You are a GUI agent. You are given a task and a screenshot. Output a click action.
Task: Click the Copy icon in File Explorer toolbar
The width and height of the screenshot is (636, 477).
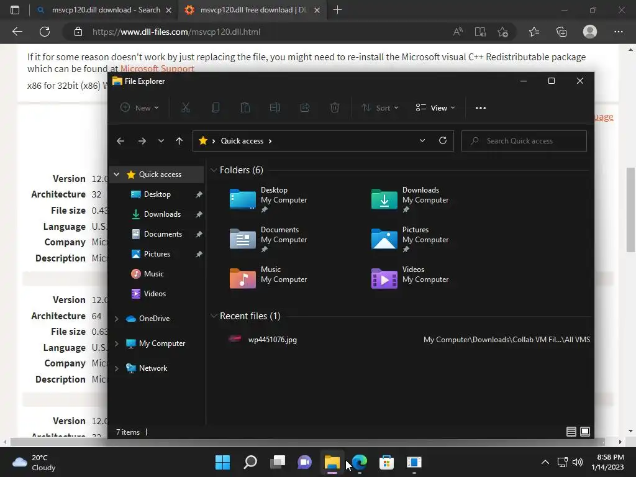pyautogui.click(x=216, y=107)
